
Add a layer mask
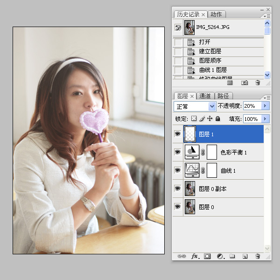(207, 256)
